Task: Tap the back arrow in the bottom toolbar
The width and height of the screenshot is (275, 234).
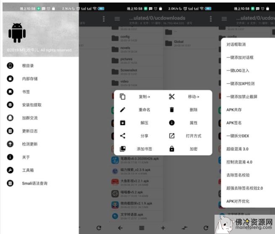Action: [120, 228]
